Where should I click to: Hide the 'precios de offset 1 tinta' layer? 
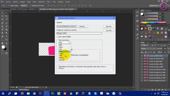[142, 56]
